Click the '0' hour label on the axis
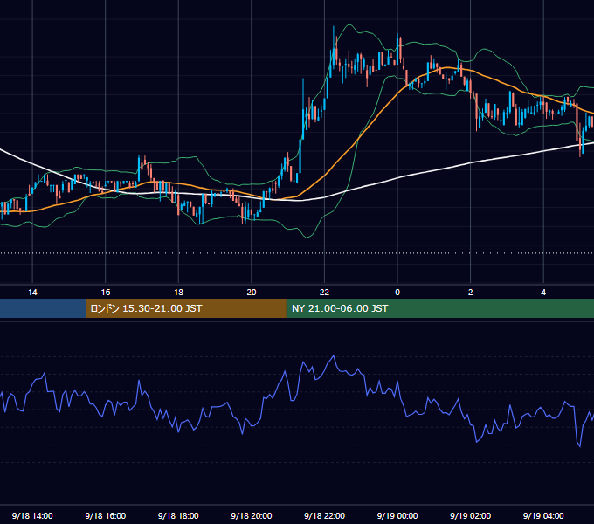The width and height of the screenshot is (594, 524). pyautogui.click(x=397, y=293)
